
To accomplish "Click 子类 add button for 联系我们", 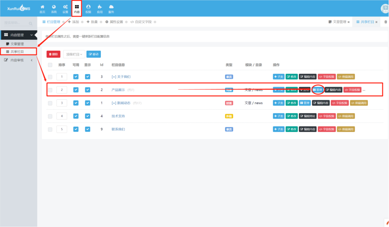I will pos(278,129).
